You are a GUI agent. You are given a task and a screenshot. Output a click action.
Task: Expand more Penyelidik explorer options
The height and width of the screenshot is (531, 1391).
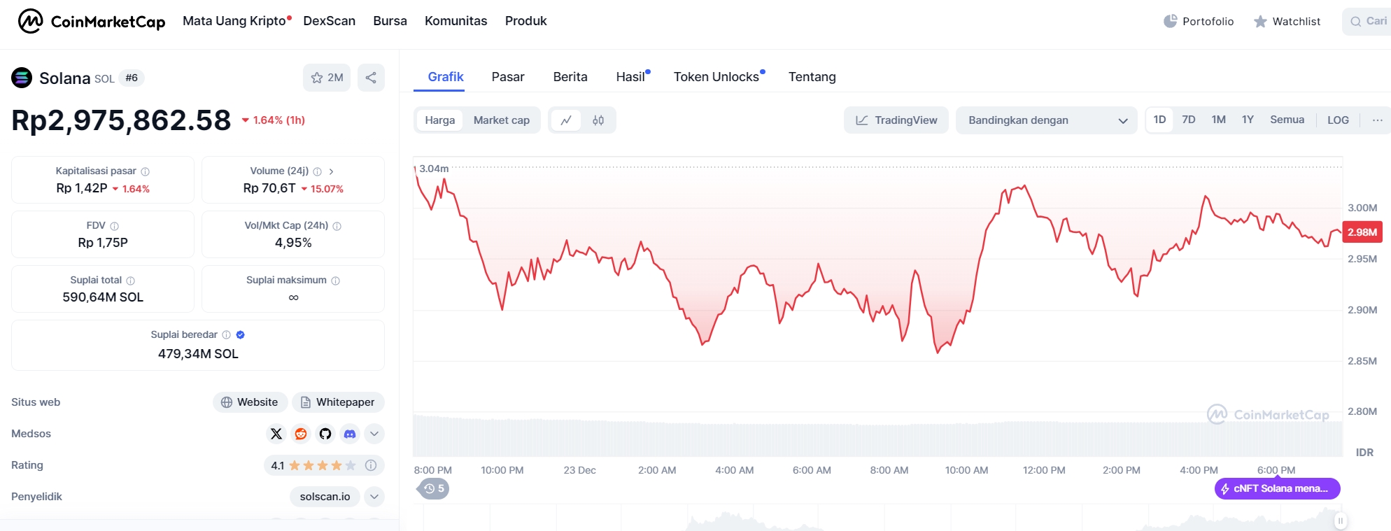coord(374,497)
